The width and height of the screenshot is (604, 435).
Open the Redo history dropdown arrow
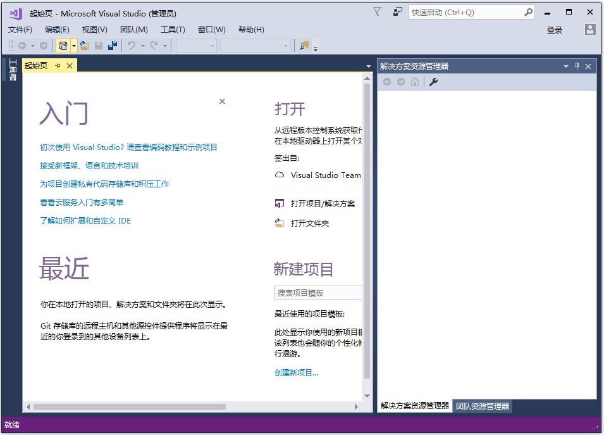pyautogui.click(x=165, y=46)
